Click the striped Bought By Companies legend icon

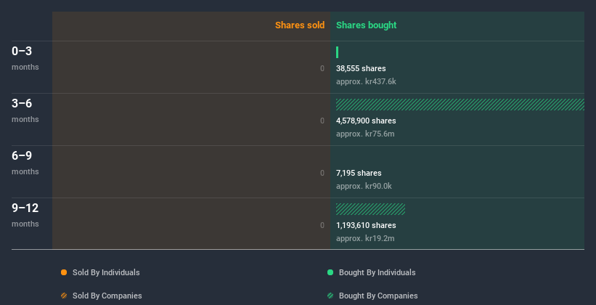(x=330, y=296)
